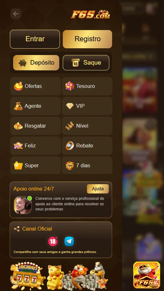164x291 pixels.
Task: Click the Entrar login button
Action: pos(35,39)
